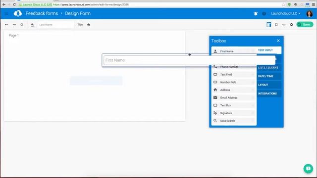The width and height of the screenshot is (317, 178).
Task: Open notifications bell
Action: (x=256, y=13)
